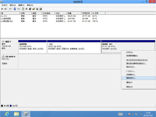
Task: Choose 格式化(F)... from context menu
Action: click(131, 67)
